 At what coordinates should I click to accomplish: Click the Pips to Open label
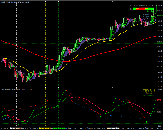[x=144, y=16]
